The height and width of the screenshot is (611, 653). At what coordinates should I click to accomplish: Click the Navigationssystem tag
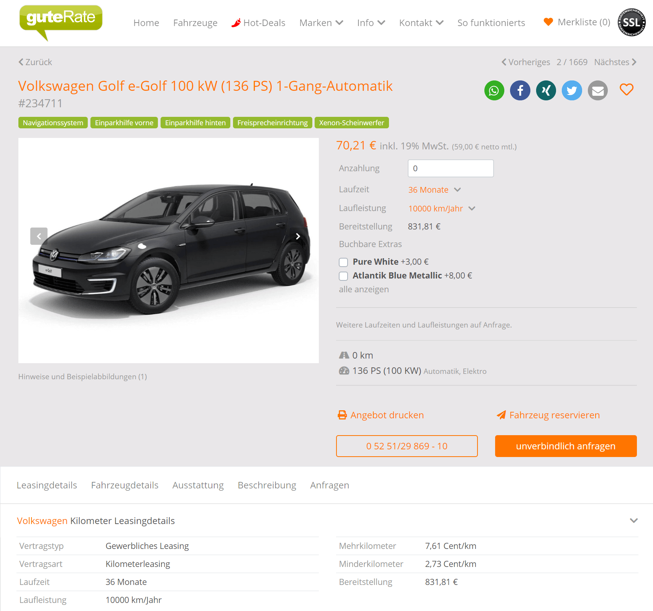(x=53, y=123)
